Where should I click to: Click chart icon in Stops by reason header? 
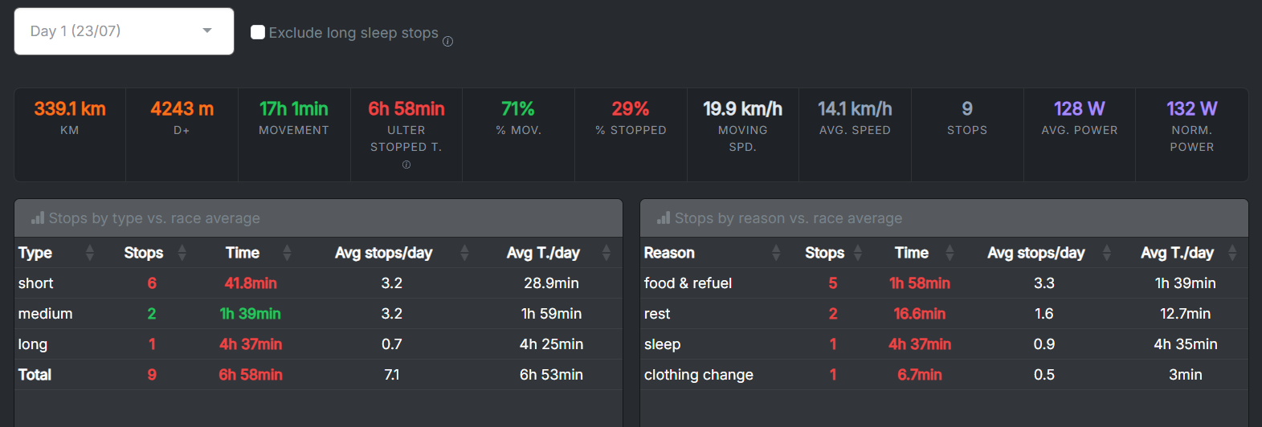tap(664, 218)
